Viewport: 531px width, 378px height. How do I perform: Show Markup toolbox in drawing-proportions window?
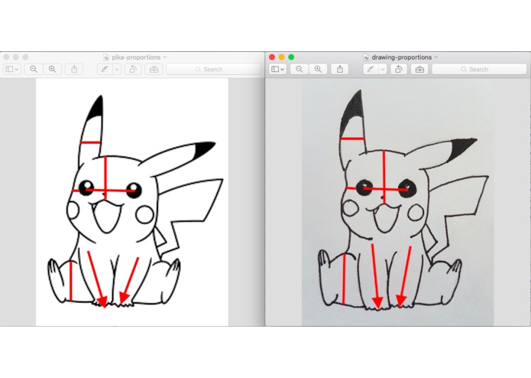tap(419, 69)
